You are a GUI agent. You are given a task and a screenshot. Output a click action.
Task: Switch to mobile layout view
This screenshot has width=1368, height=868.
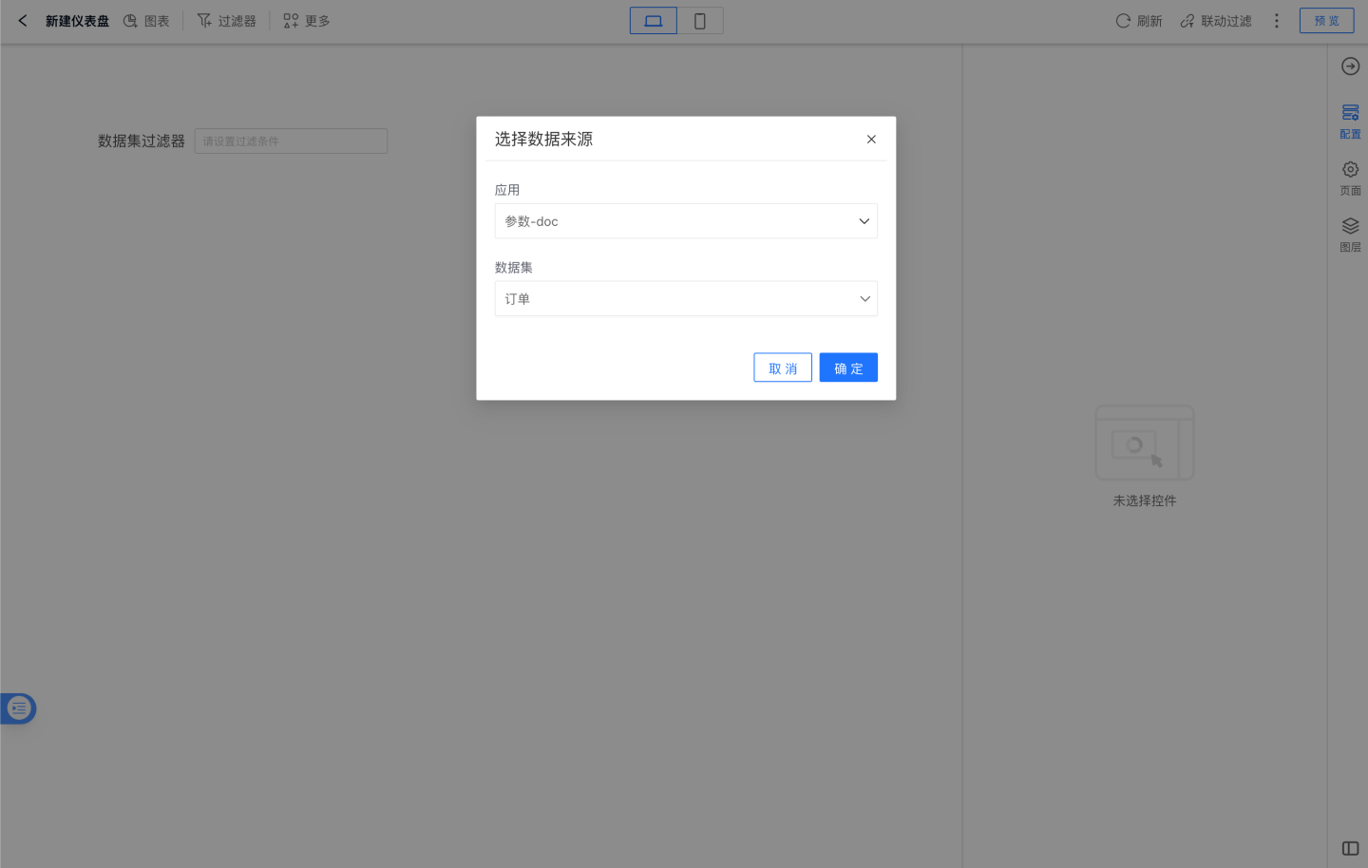click(x=700, y=21)
